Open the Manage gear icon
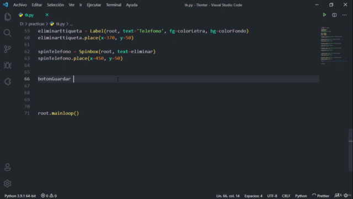The height and width of the screenshot is (199, 353). point(7,184)
